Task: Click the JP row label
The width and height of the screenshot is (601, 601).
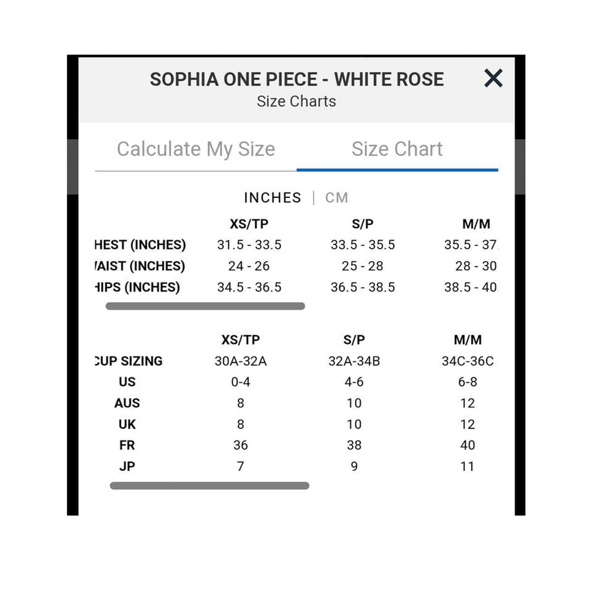Action: 127,466
